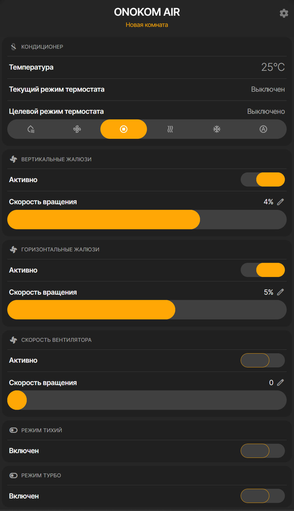Image resolution: width=294 pixels, height=511 pixels.
Task: Enable the fan speed Активно toggle
Action: tap(263, 360)
